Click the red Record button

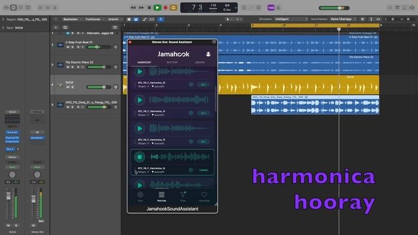(165, 8)
